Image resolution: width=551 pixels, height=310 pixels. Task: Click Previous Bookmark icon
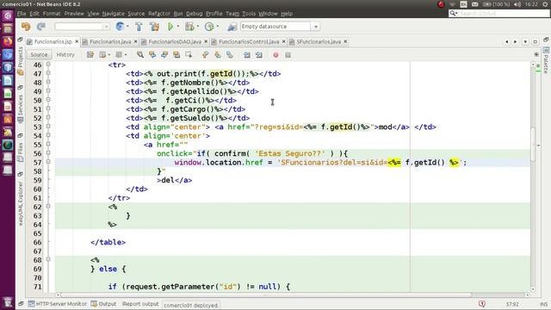[206, 55]
